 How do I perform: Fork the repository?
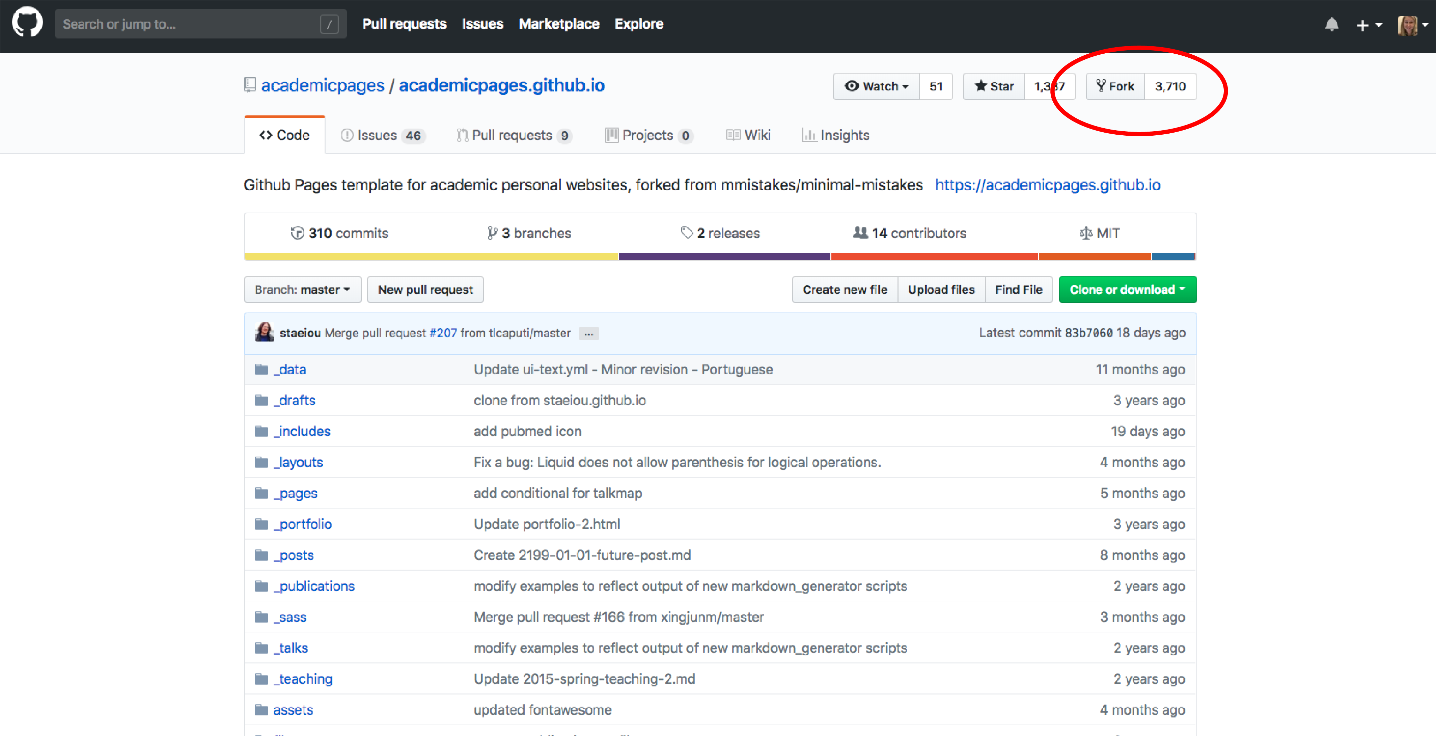[x=1115, y=86]
